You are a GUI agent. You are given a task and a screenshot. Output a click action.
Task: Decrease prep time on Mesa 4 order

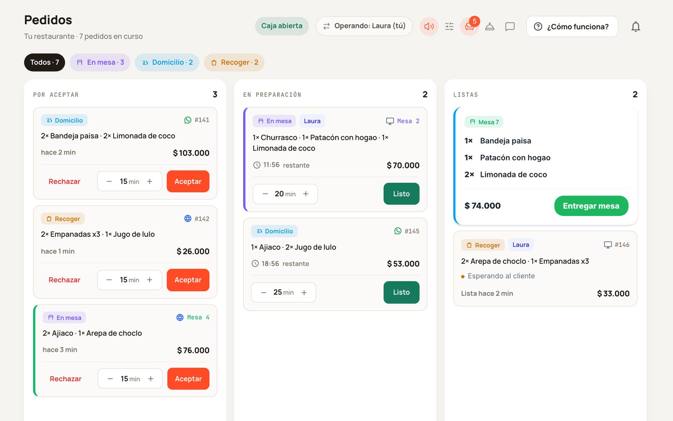coord(110,379)
